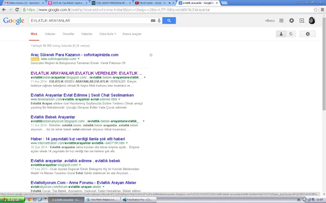Click the Google+ share box icon

click(x=302, y=21)
